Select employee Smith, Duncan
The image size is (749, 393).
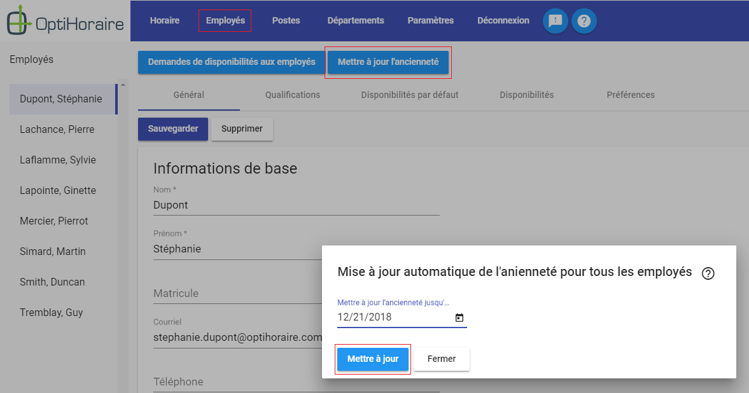[x=63, y=282]
